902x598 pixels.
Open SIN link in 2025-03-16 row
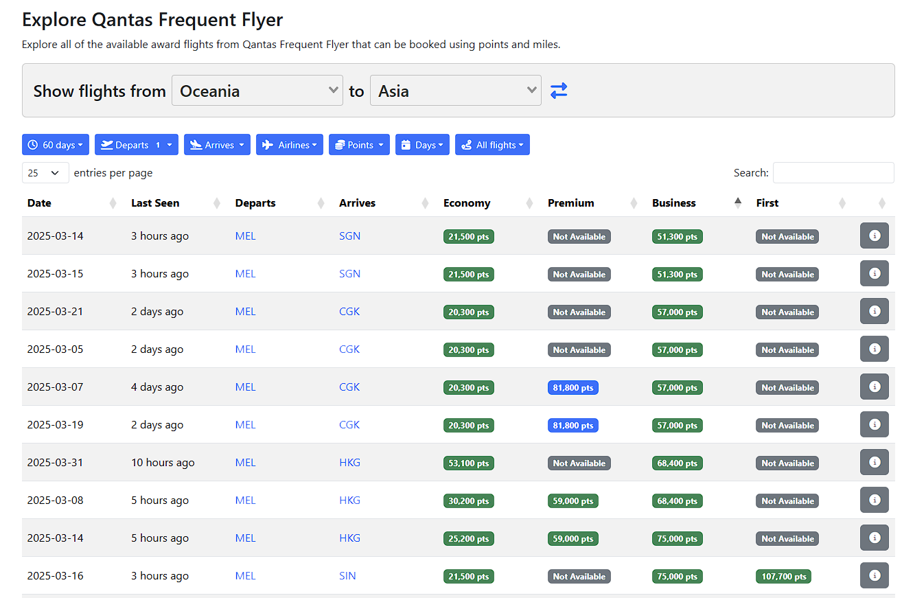(347, 576)
